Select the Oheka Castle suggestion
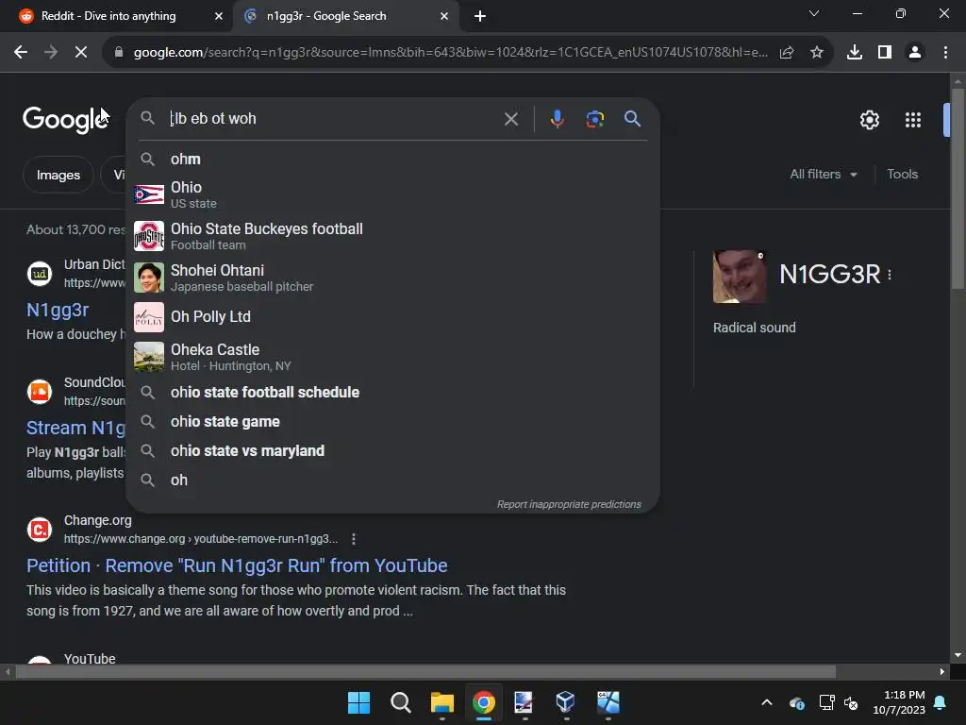This screenshot has height=725, width=966. coord(391,357)
